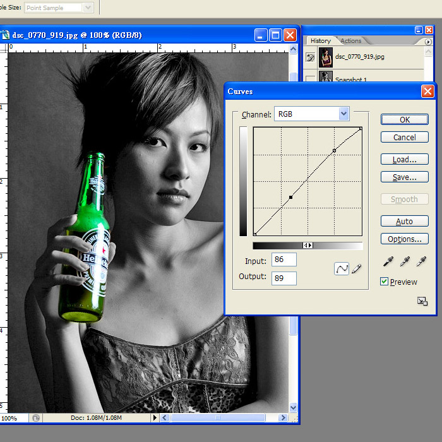The image size is (442, 442).
Task: Click the Curves dialog resize icon
Action: click(x=422, y=301)
